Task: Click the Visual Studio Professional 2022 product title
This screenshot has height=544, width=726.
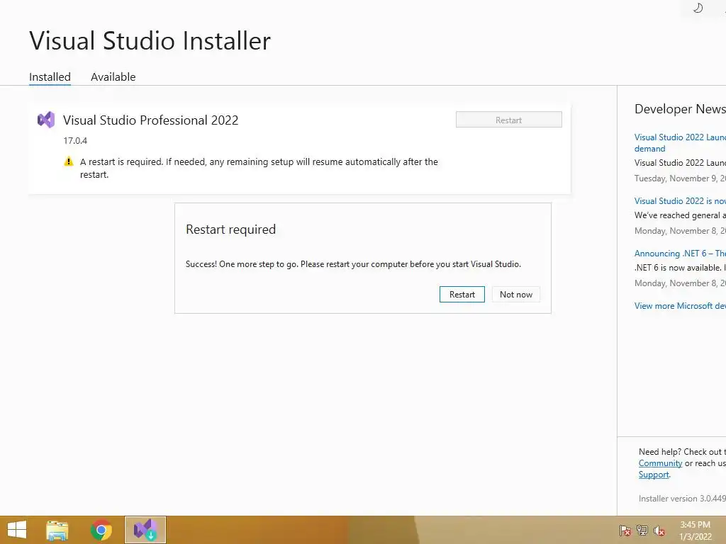Action: click(151, 120)
